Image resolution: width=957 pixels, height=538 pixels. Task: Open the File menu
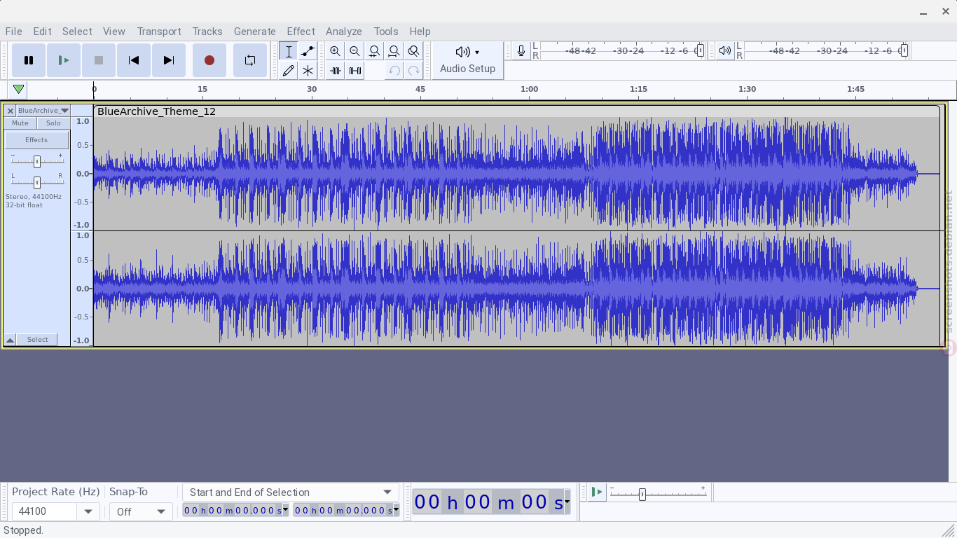click(x=13, y=32)
